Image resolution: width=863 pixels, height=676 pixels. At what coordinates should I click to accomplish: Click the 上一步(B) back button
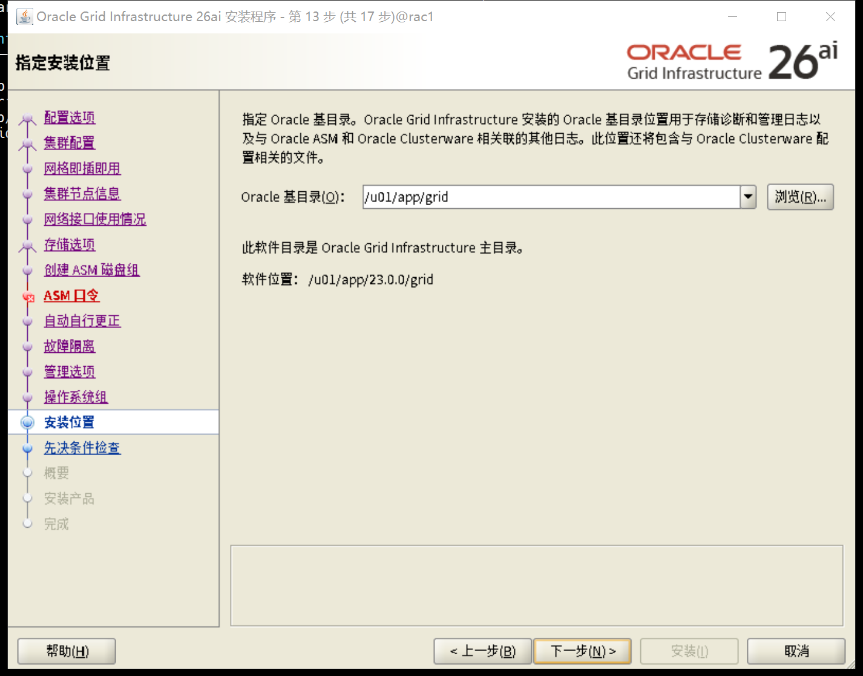click(483, 651)
